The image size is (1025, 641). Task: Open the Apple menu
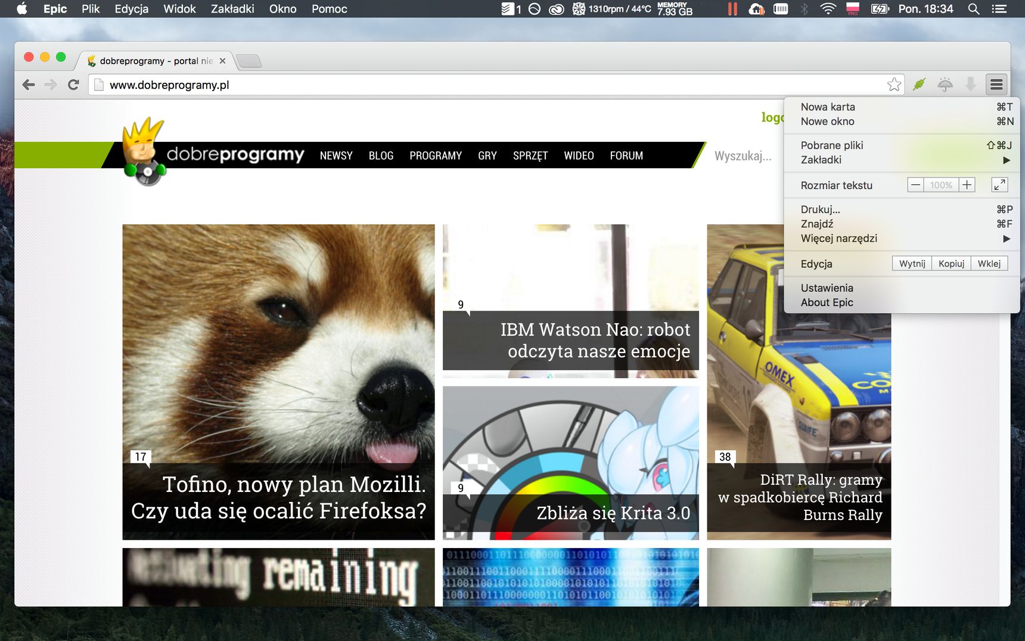pyautogui.click(x=21, y=8)
